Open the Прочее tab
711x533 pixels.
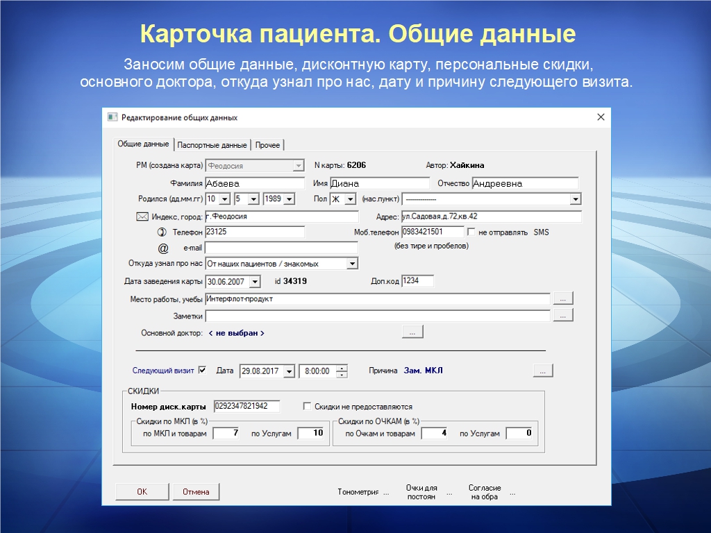point(267,145)
